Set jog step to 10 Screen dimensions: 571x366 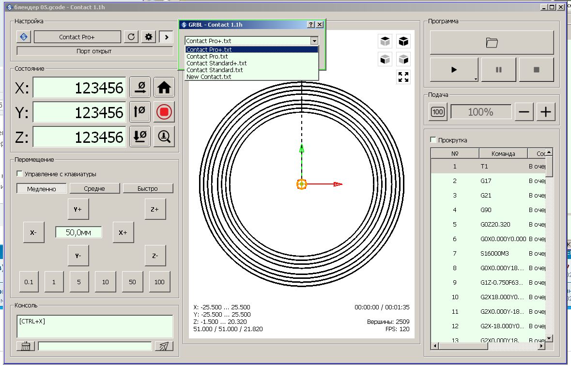point(105,282)
